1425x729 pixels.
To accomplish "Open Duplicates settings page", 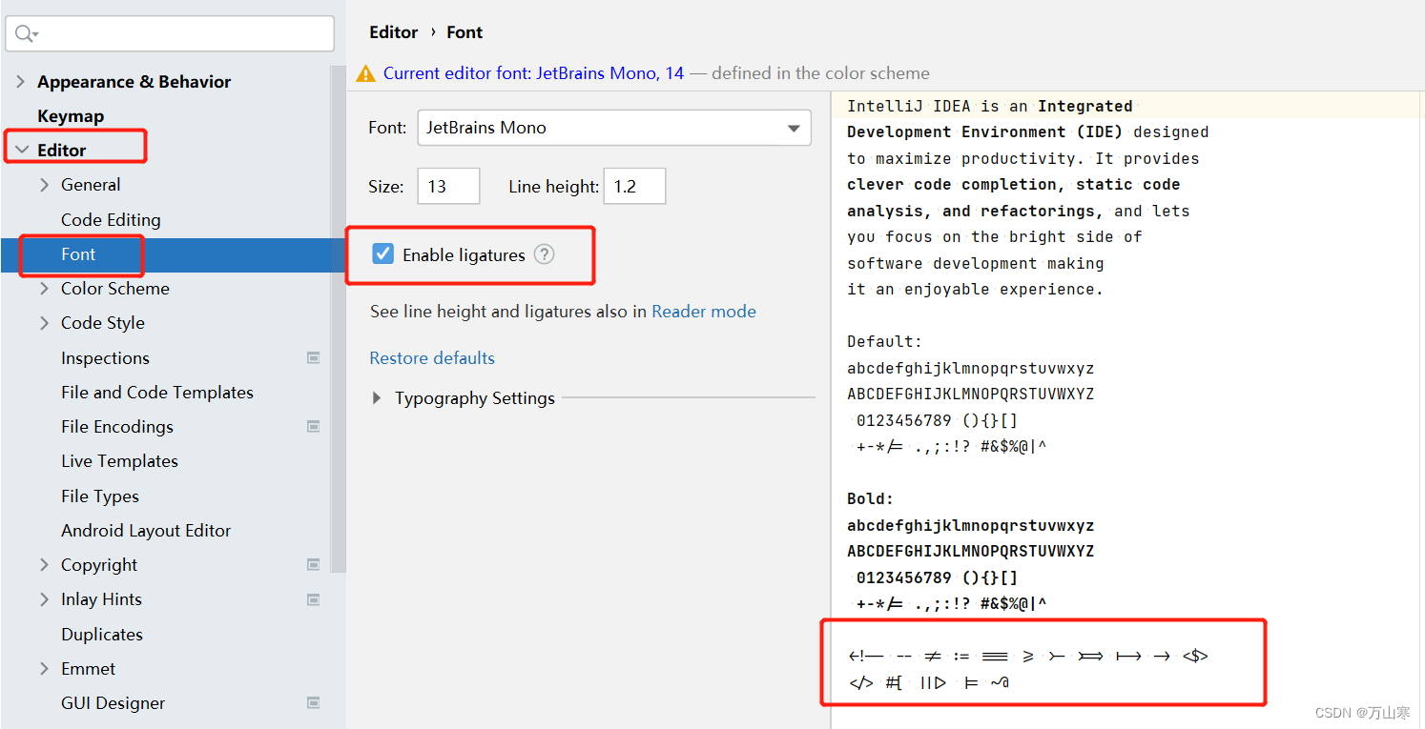I will tap(102, 635).
